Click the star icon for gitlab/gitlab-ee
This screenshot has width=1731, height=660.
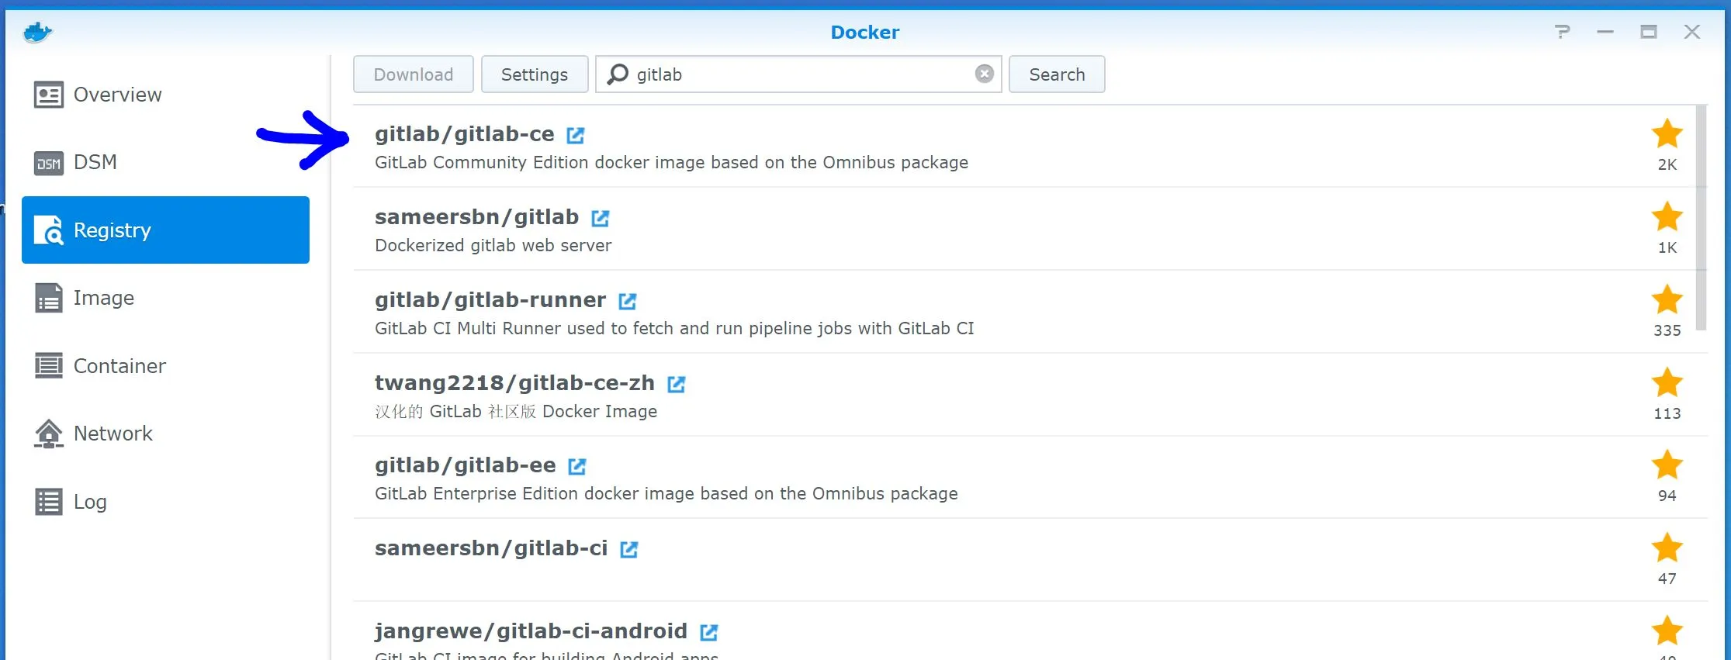click(x=1667, y=465)
